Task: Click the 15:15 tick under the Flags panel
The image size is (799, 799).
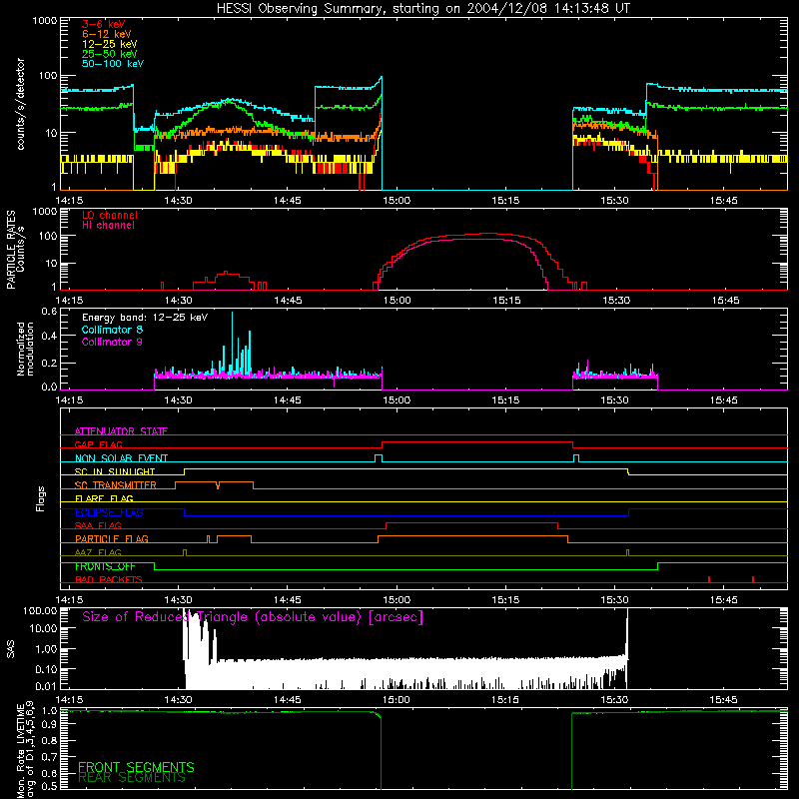Action: pyautogui.click(x=505, y=600)
